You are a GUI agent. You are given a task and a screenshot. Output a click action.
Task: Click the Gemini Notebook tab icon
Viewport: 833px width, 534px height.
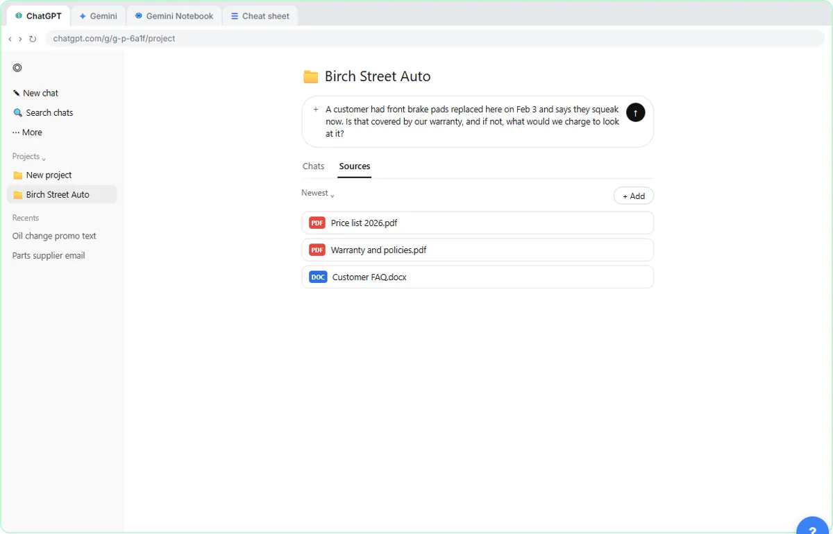(x=139, y=16)
